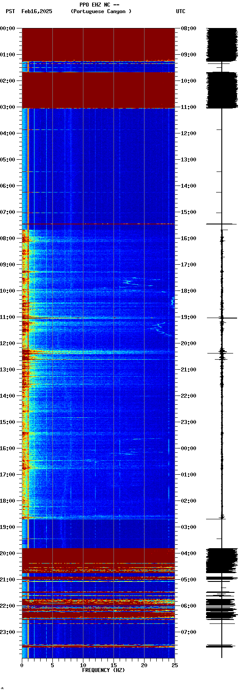Click the UTC '08:00' time label

[x=189, y=28]
